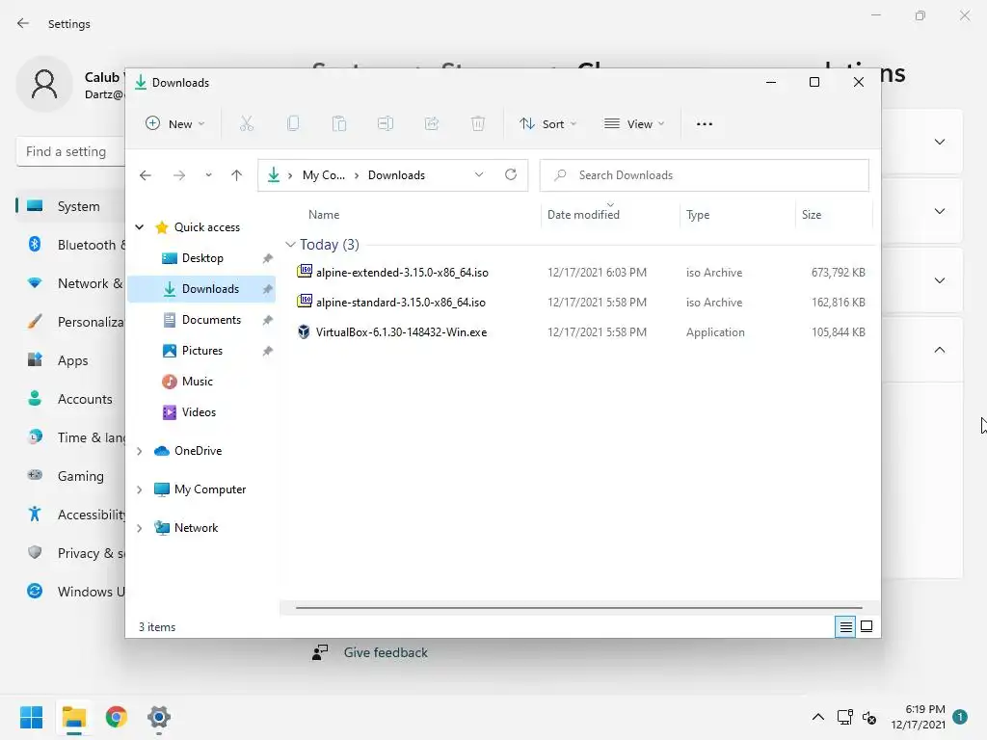The image size is (987, 740).
Task: Go up one folder level arrow
Action: pyautogui.click(x=237, y=175)
